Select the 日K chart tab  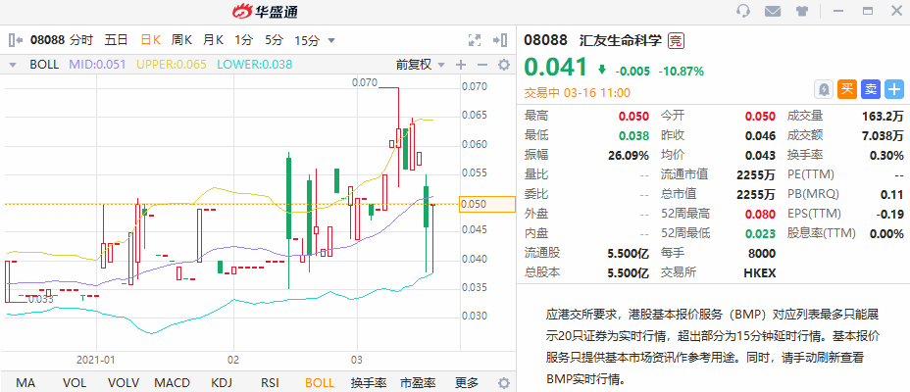click(x=150, y=40)
